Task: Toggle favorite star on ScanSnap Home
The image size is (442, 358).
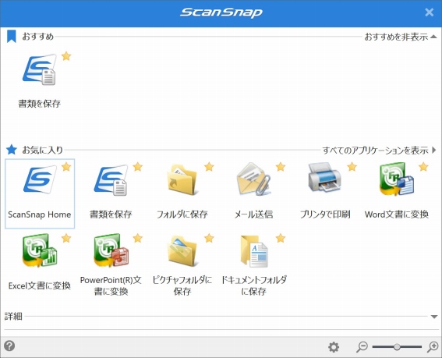Action: pyautogui.click(x=66, y=167)
